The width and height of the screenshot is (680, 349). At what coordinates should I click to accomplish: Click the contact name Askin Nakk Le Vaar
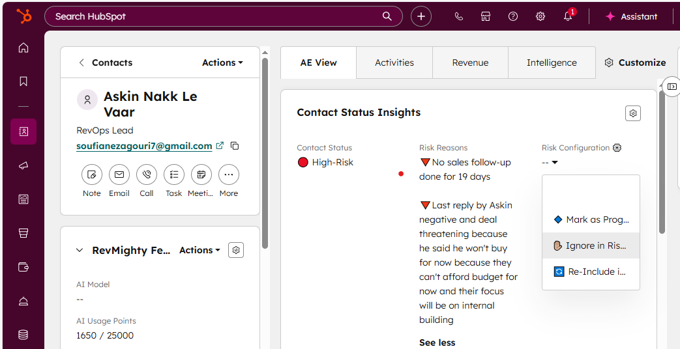click(x=150, y=104)
